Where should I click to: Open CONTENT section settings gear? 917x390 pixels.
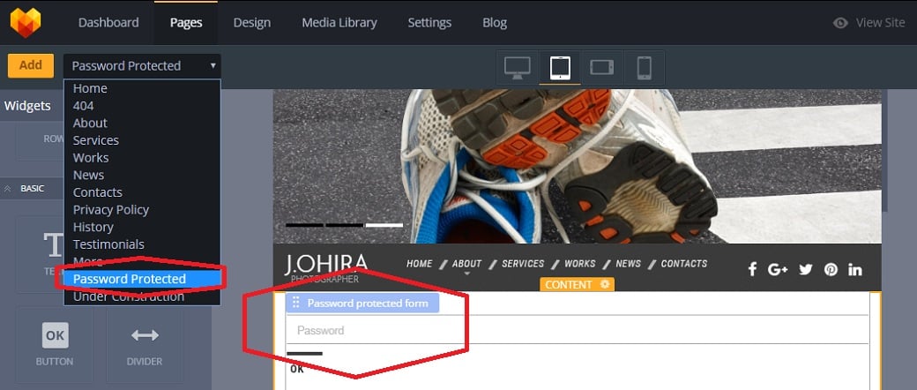pos(604,285)
